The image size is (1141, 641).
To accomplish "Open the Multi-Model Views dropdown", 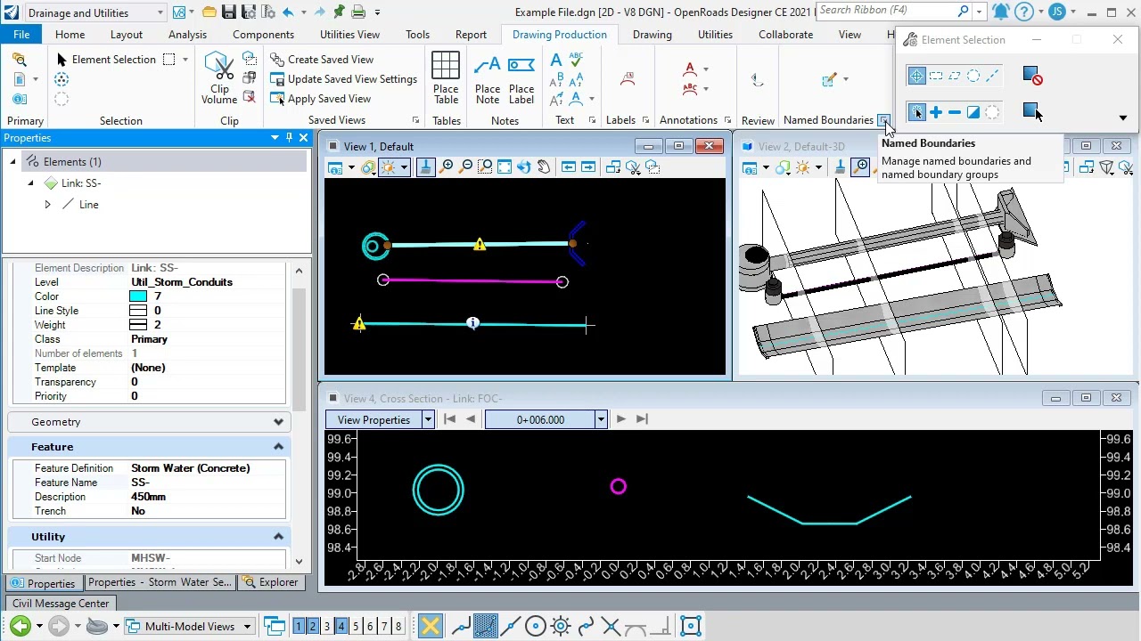I will [247, 627].
